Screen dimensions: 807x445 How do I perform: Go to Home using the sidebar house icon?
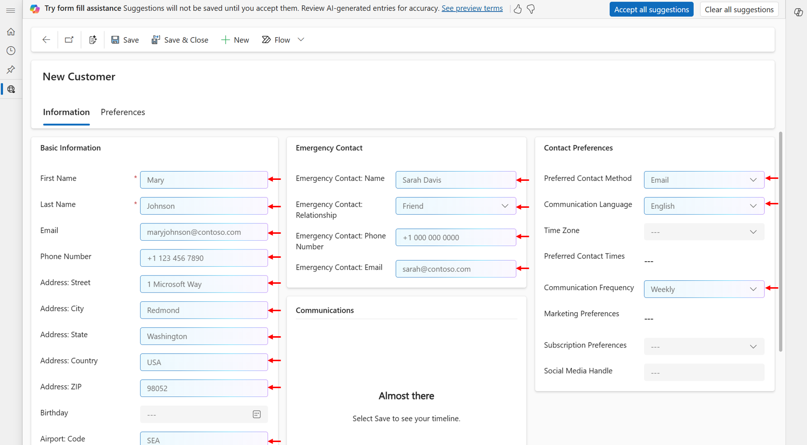click(x=11, y=31)
